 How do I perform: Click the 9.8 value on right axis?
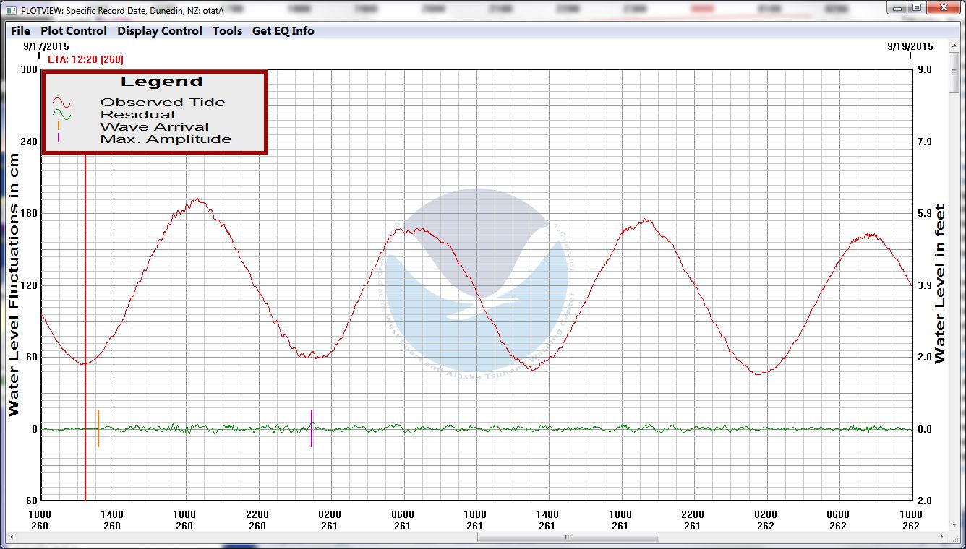coord(925,70)
